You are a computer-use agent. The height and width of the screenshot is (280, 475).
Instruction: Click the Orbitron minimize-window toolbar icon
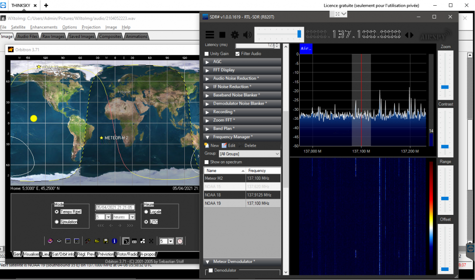tap(68, 241)
